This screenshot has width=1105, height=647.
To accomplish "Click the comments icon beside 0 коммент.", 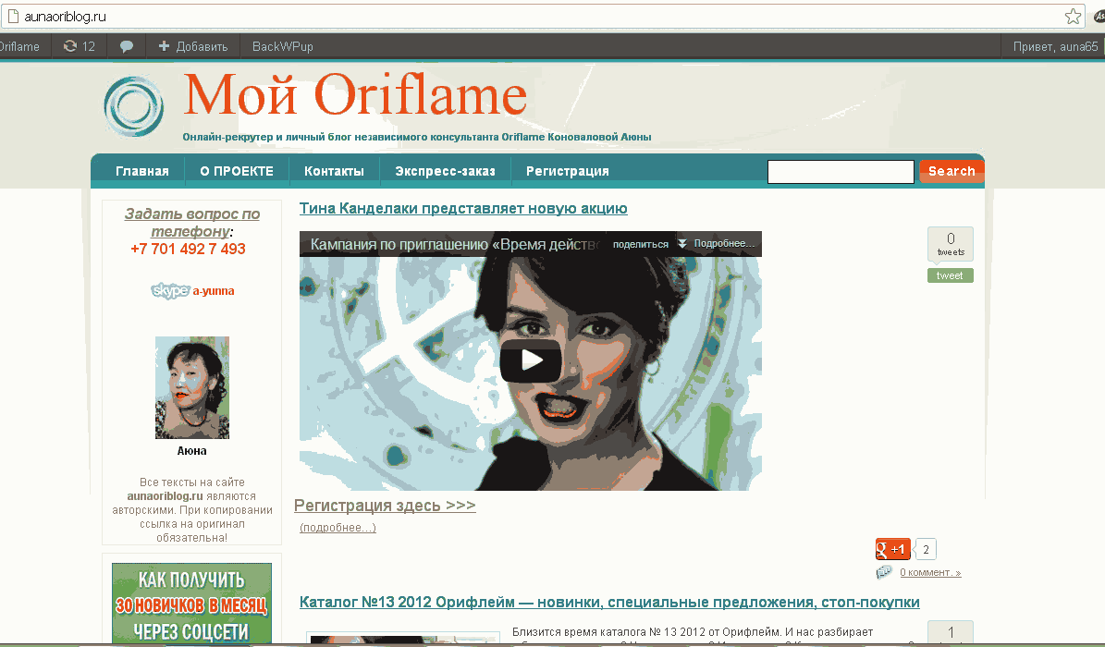I will coord(884,572).
